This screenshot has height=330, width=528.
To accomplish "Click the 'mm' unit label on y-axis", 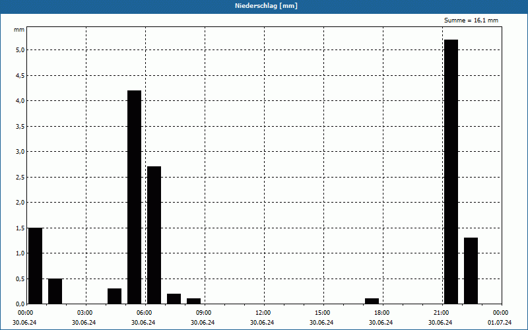I will tap(19, 30).
